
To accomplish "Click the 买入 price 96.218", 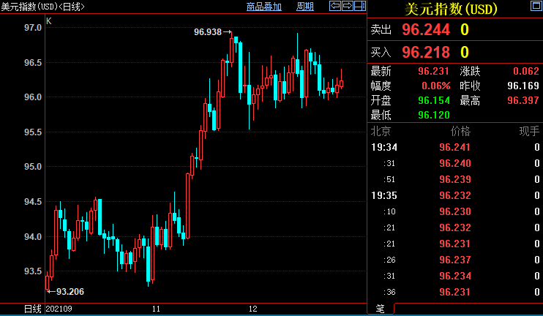I will [426, 52].
